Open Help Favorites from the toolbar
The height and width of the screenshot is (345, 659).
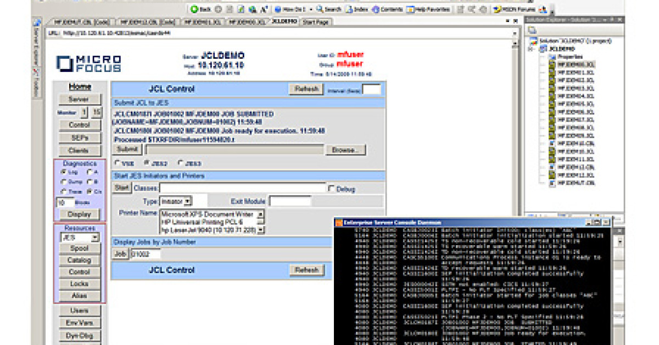pos(410,9)
